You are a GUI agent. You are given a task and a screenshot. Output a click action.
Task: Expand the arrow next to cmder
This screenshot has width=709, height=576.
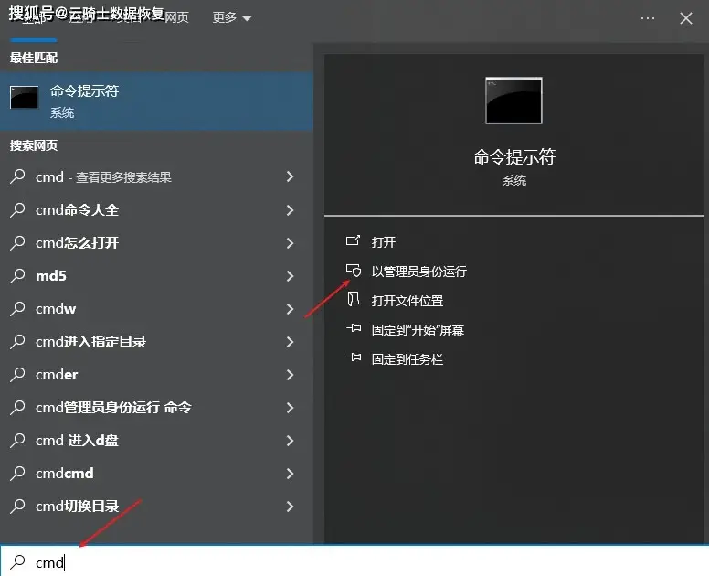click(291, 375)
